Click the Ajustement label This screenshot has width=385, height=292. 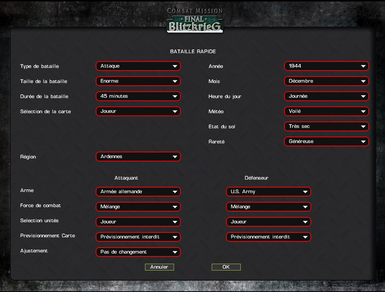click(34, 251)
